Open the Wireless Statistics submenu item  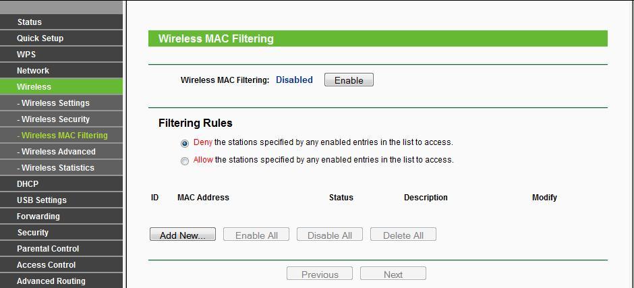pos(61,167)
